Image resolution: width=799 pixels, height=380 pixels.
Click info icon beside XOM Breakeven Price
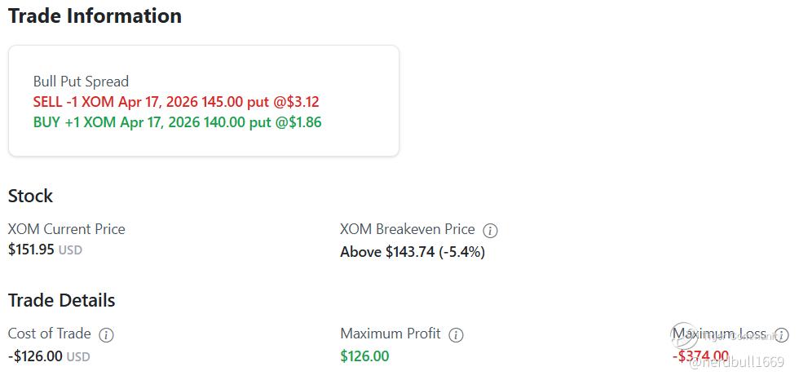click(x=490, y=230)
